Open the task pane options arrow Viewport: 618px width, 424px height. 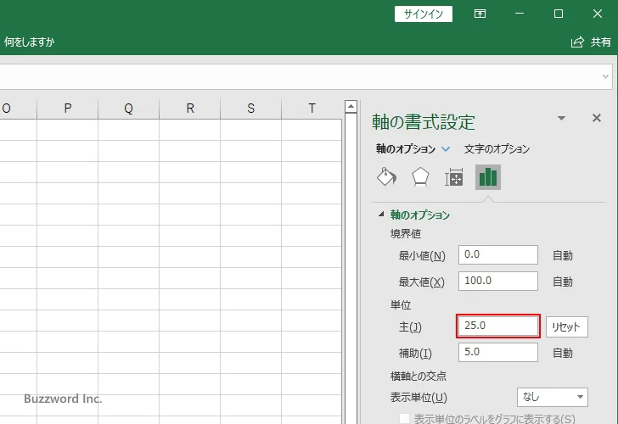(561, 118)
